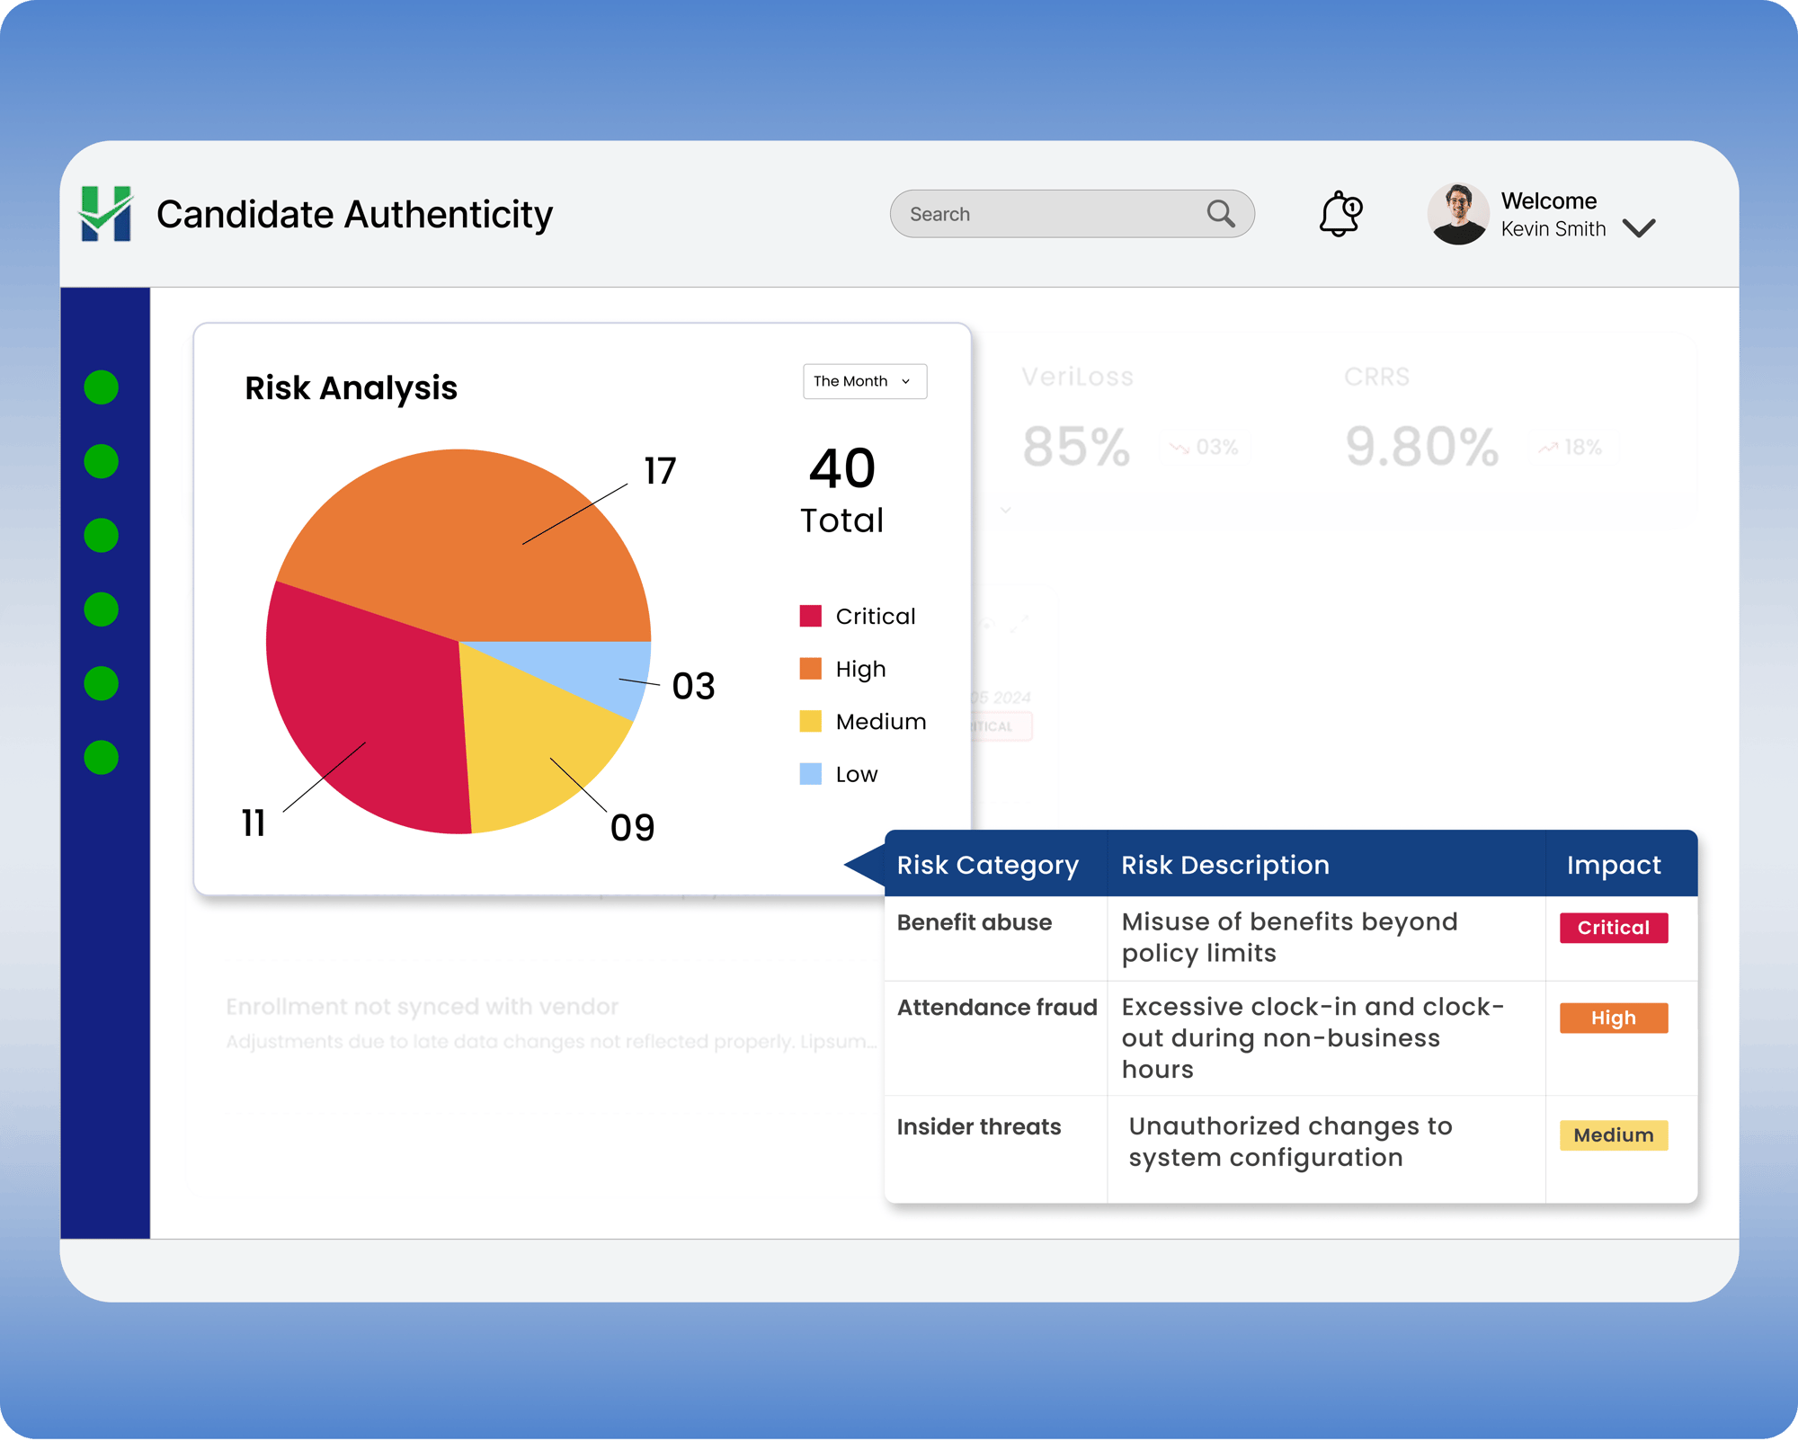Click the Low legend blue swatch
The width and height of the screenshot is (1798, 1441).
tap(810, 774)
